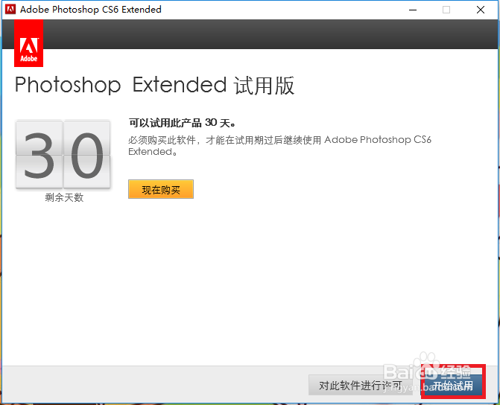Click the 现在购买 buy now button

point(161,189)
